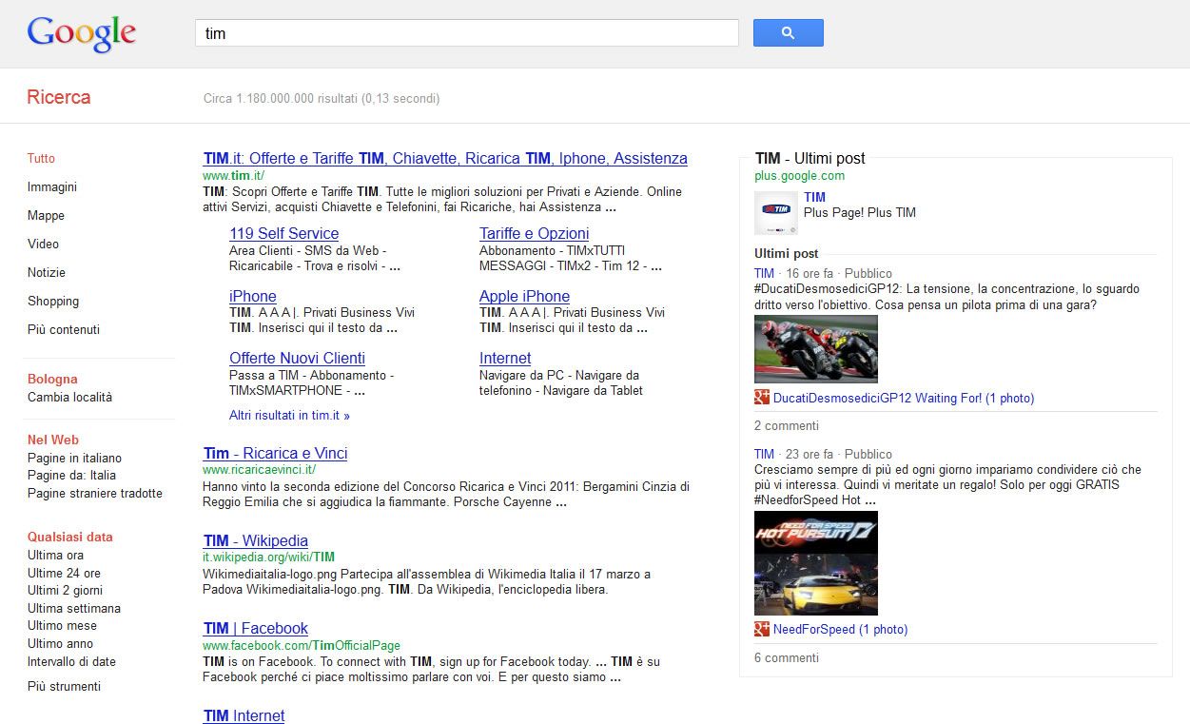Select Pagine in italiano filter

74,459
